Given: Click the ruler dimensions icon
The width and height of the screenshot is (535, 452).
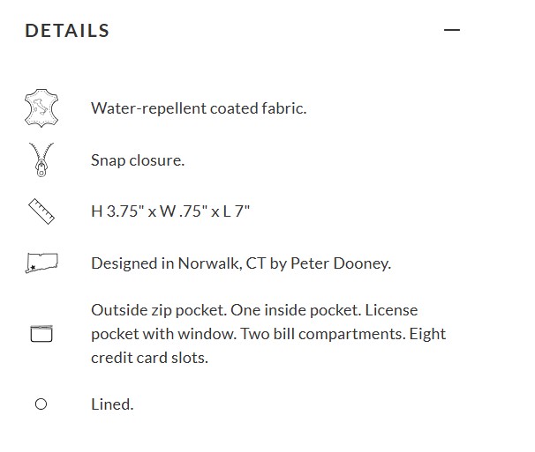Looking at the screenshot, I should tap(41, 211).
